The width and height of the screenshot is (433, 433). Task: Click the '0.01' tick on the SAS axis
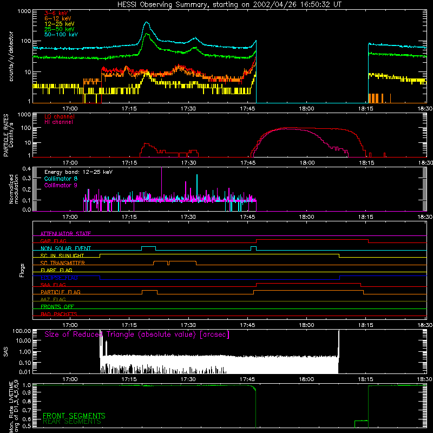tap(25, 372)
